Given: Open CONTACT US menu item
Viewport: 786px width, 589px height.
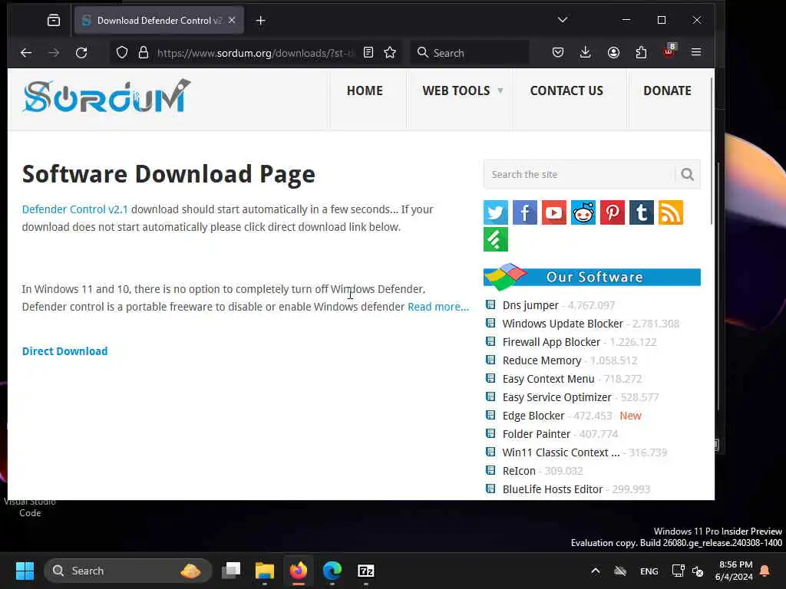Looking at the screenshot, I should click(x=566, y=90).
